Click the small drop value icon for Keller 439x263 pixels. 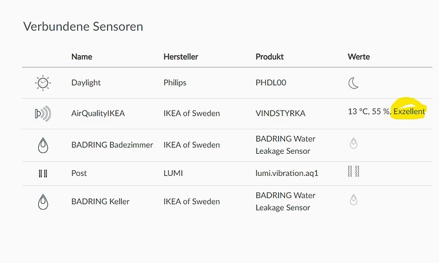click(x=354, y=200)
